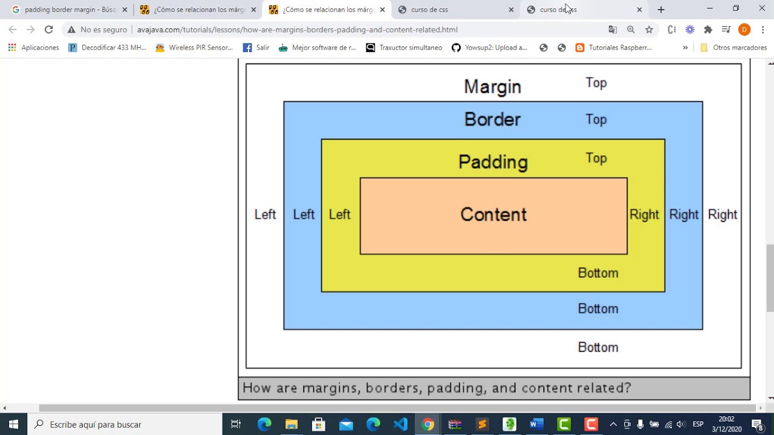The height and width of the screenshot is (435, 774).
Task: Open Otros marcadores folder
Action: [733, 48]
